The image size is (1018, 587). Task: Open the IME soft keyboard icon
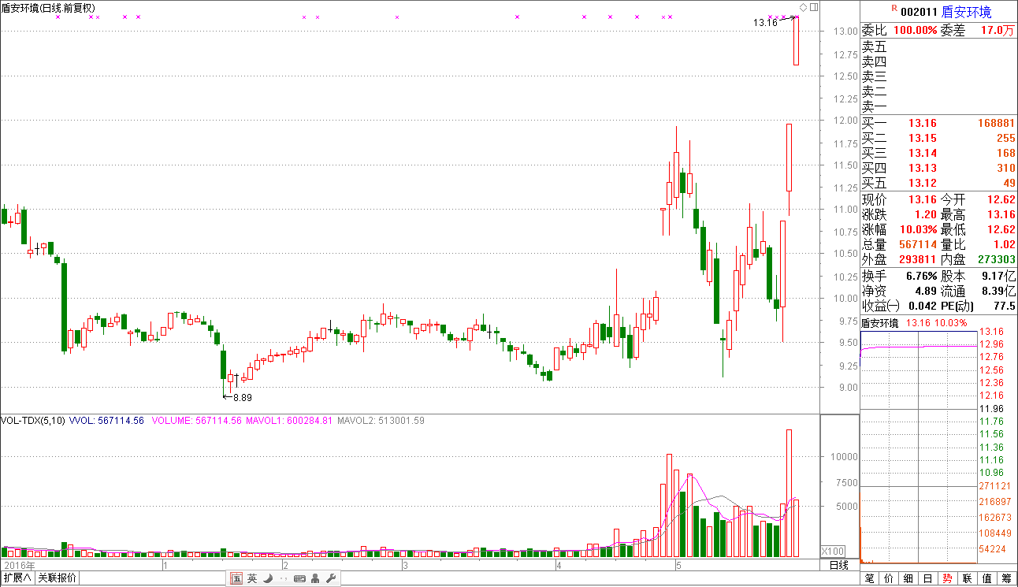click(x=299, y=579)
